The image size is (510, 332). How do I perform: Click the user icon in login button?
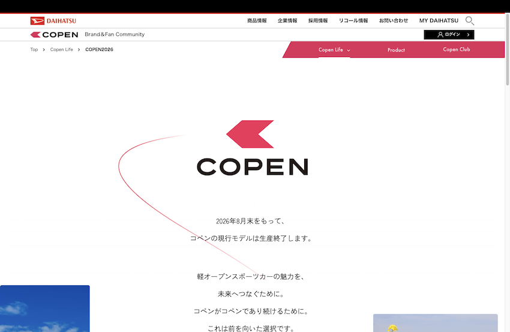[x=440, y=34]
